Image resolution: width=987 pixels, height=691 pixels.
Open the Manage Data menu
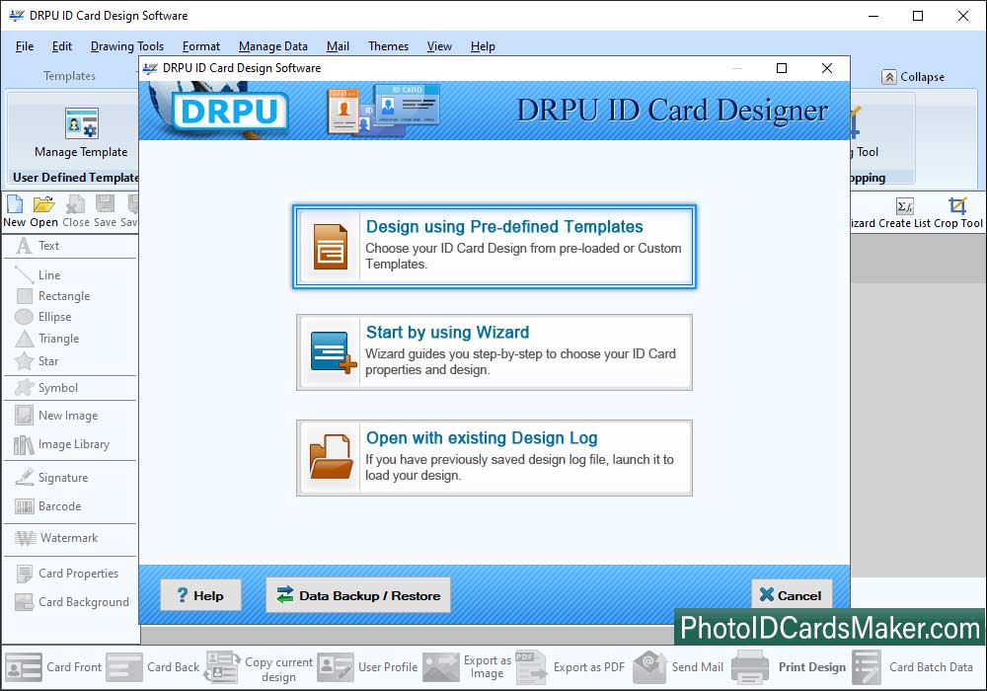coord(273,46)
